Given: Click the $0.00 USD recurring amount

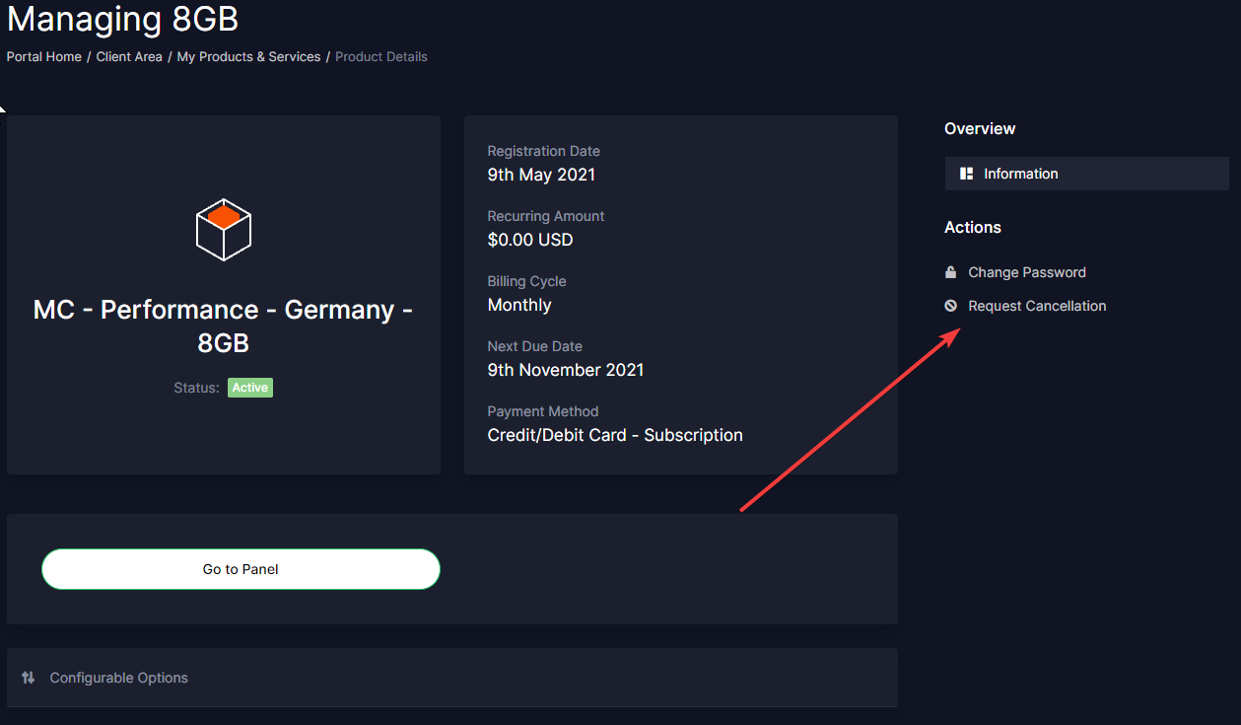Looking at the screenshot, I should tap(530, 240).
